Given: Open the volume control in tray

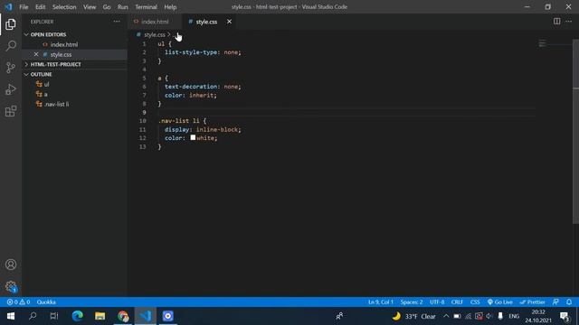Looking at the screenshot, I should (489, 316).
